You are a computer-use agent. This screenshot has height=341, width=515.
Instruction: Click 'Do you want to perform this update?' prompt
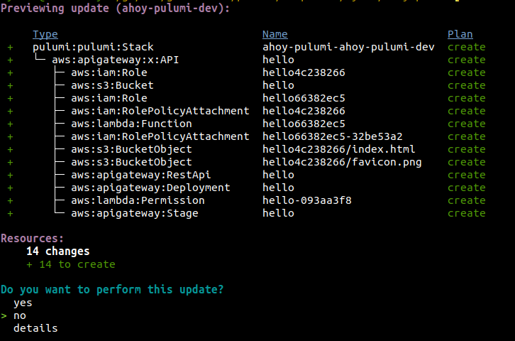click(112, 290)
